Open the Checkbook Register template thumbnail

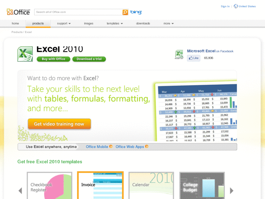click(50, 185)
